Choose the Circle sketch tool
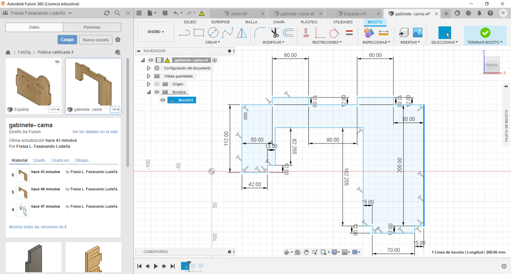The height and width of the screenshot is (274, 511). pos(213,33)
